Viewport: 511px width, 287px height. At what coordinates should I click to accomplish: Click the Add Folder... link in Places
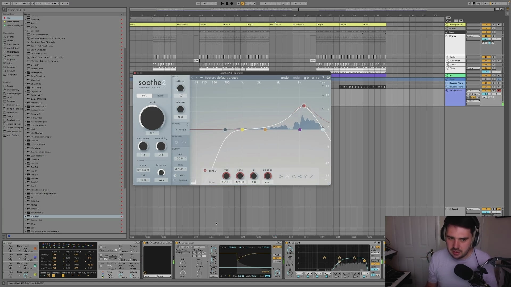13,135
